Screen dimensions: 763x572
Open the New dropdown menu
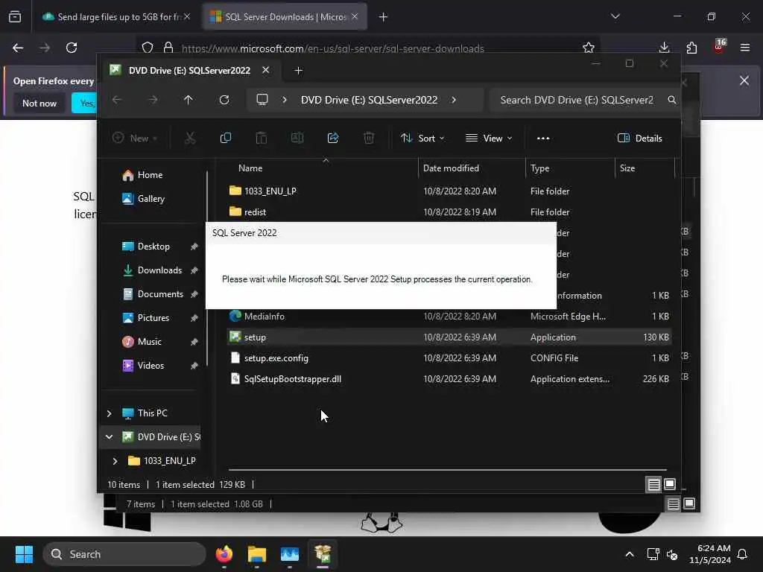tap(135, 138)
